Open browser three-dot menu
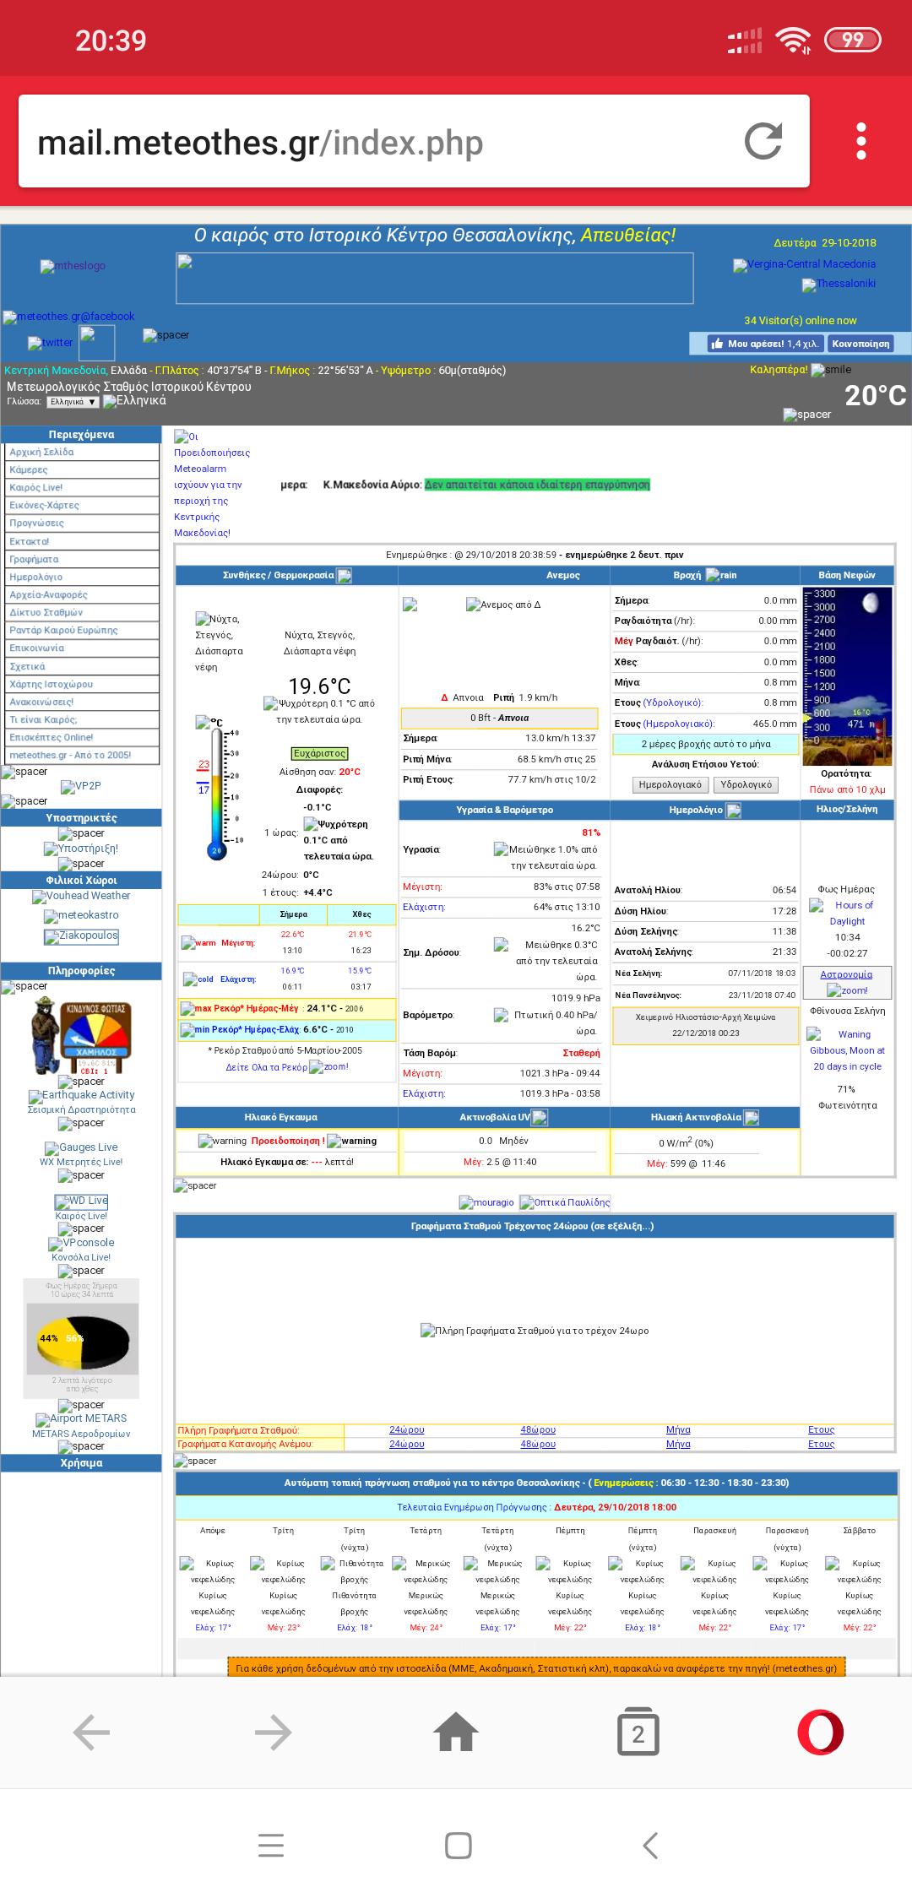This screenshot has width=912, height=1898. [860, 141]
